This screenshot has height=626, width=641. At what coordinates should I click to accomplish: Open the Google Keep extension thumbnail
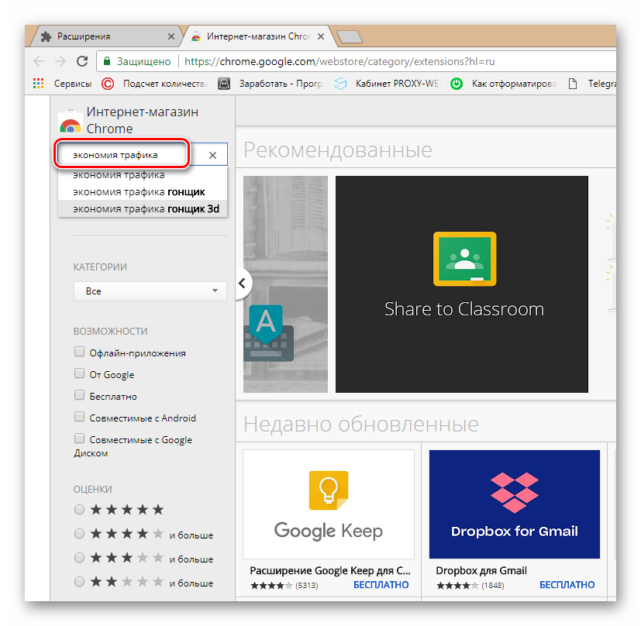coord(329,504)
